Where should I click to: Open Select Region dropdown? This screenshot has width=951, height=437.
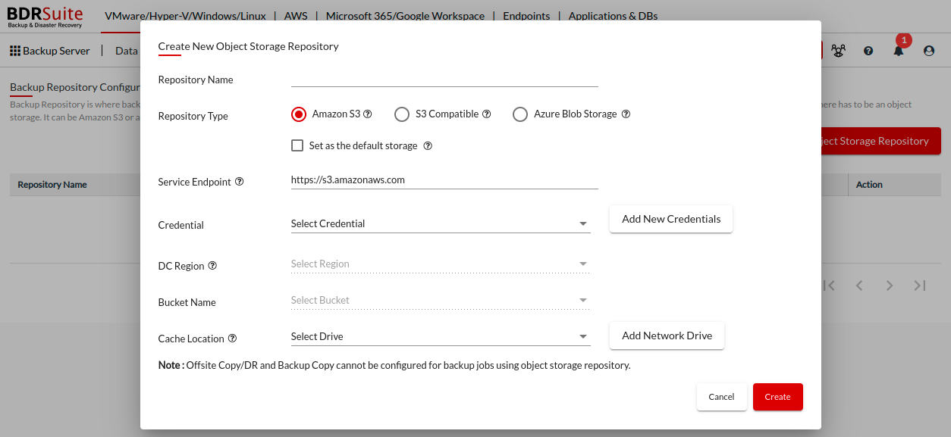(441, 264)
